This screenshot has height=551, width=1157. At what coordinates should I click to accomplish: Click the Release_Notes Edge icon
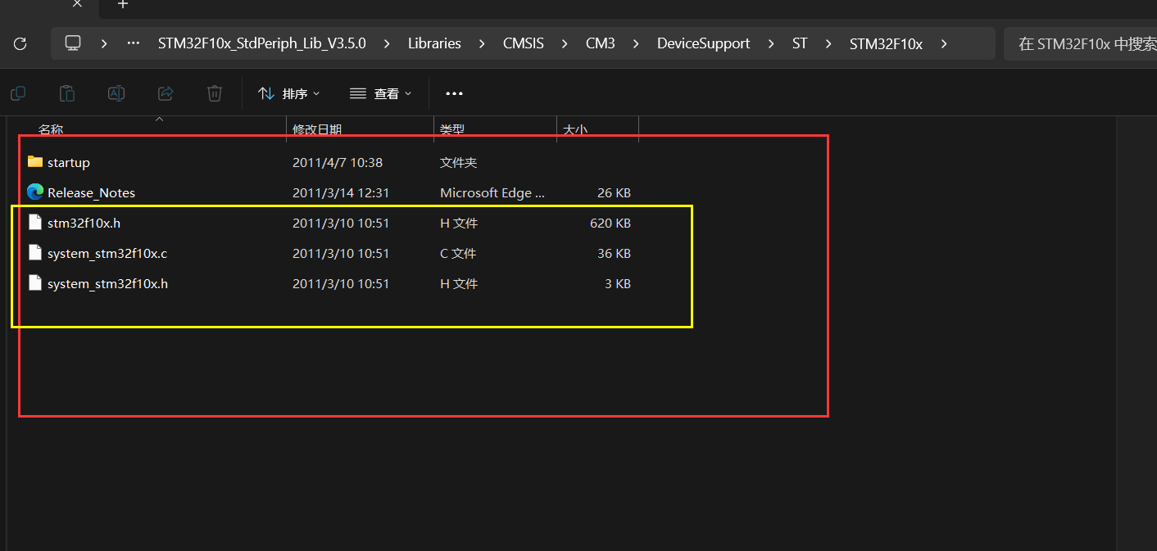point(34,192)
